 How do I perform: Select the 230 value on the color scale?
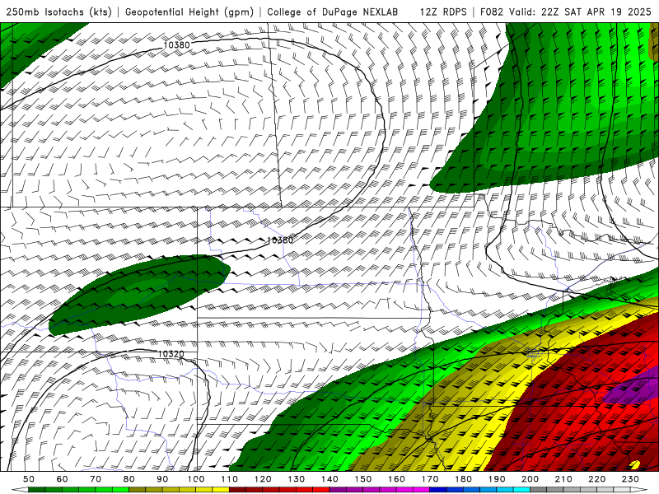[630, 479]
